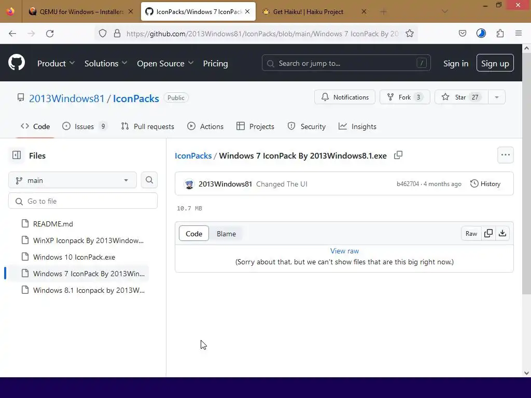Screen dimensions: 531x398
Task: Open the Star lists dropdown arrow
Action: click(x=497, y=97)
